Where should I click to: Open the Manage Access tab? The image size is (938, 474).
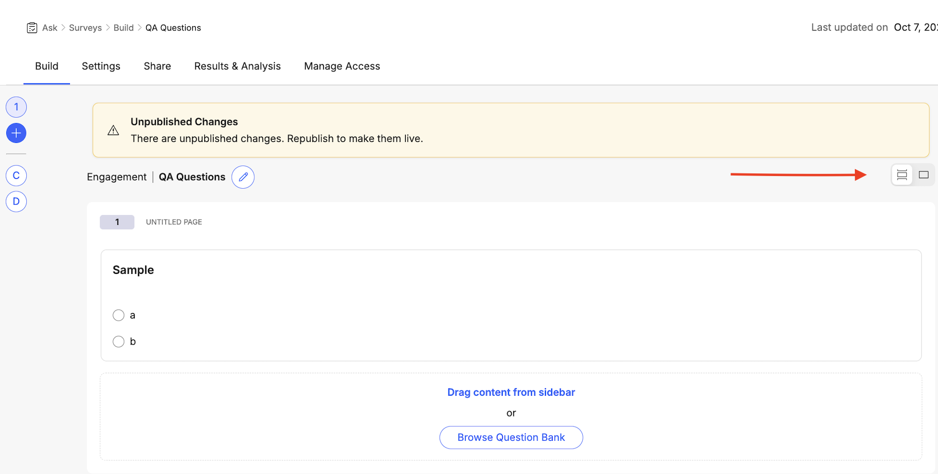(x=342, y=66)
